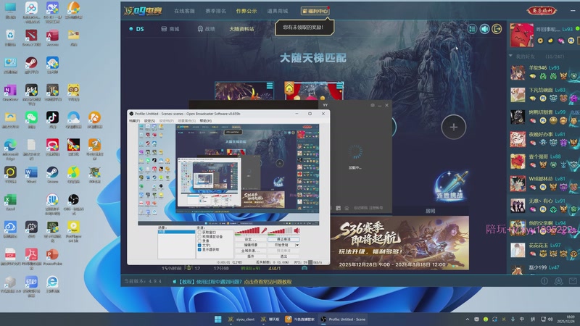Switch to siyou_client in the taskbar

241,319
